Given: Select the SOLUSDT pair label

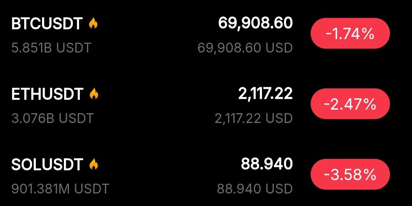Looking at the screenshot, I should (47, 164).
